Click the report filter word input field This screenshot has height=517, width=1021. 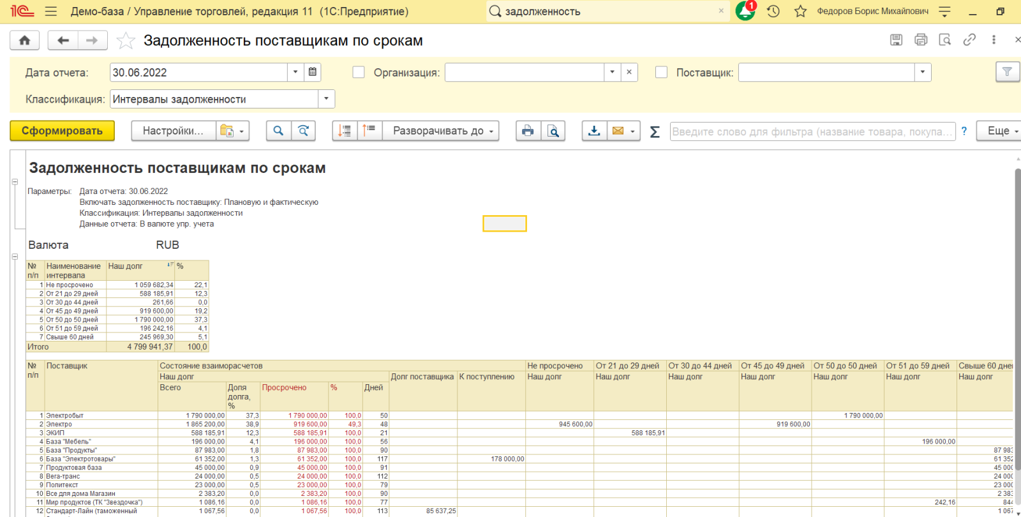(812, 131)
